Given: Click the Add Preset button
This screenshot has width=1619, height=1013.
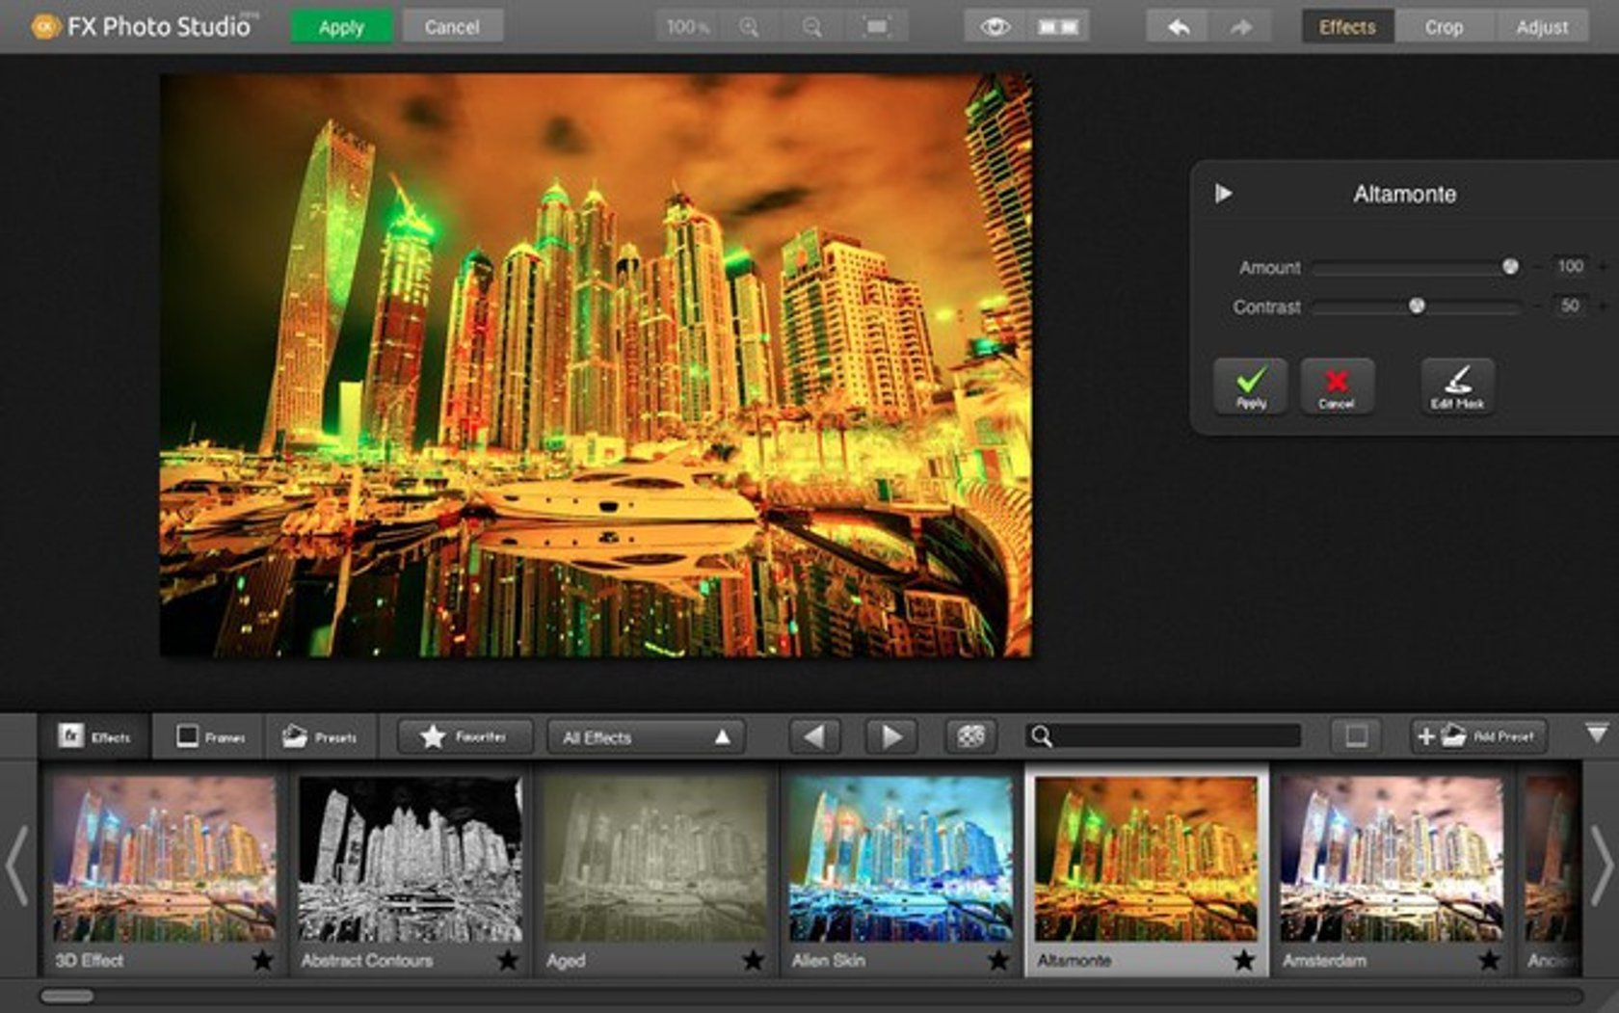Looking at the screenshot, I should tap(1479, 735).
